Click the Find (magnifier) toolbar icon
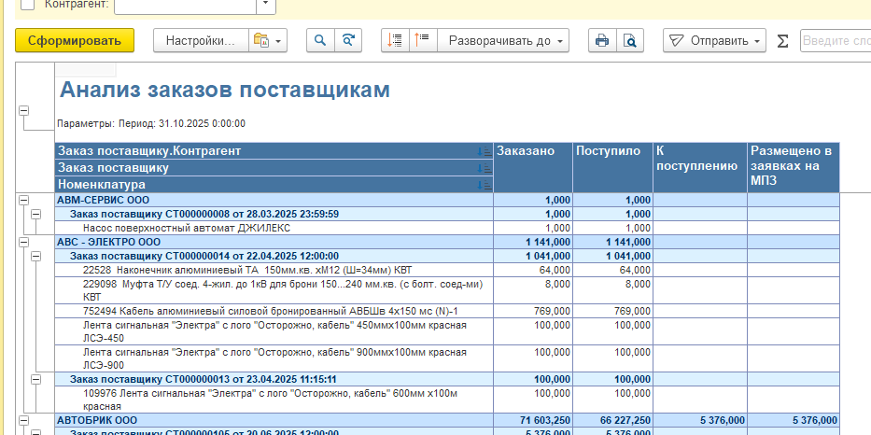This screenshot has height=435, width=871. (320, 41)
